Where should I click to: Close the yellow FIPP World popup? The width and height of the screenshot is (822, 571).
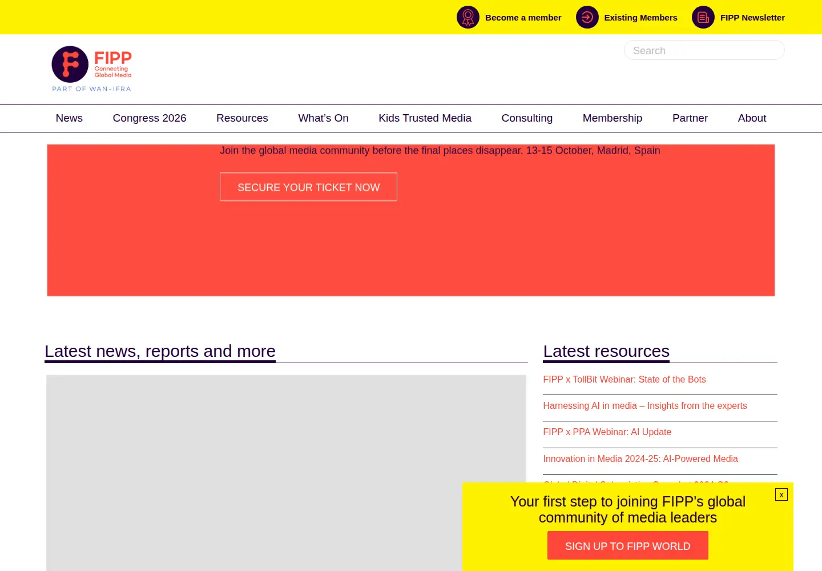pos(781,494)
